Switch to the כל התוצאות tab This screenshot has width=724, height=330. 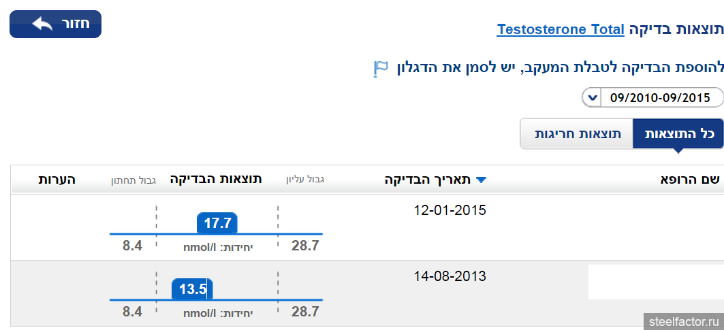pyautogui.click(x=678, y=133)
